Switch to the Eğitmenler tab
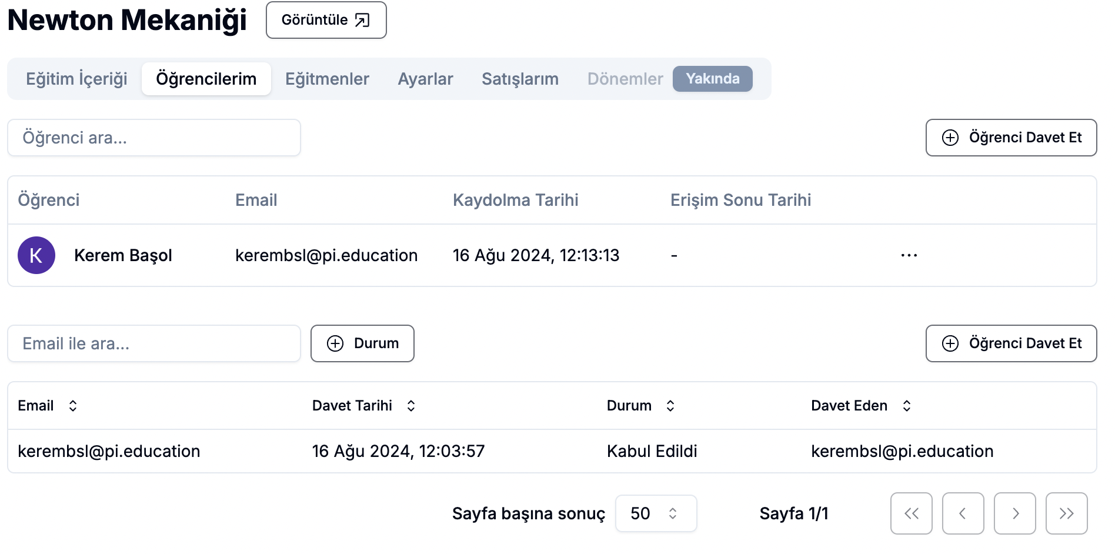This screenshot has width=1115, height=554. (327, 79)
